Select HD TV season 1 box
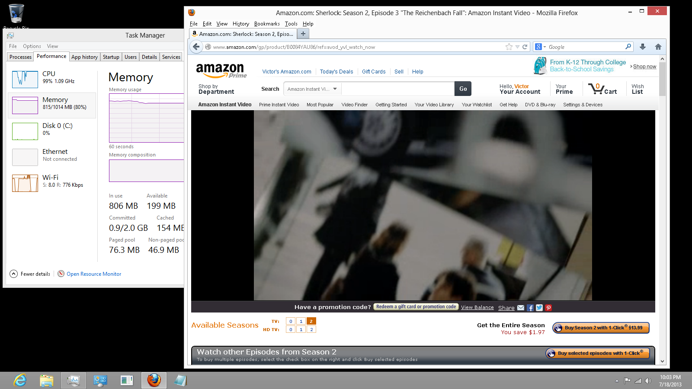This screenshot has width=692, height=389. pyautogui.click(x=301, y=329)
